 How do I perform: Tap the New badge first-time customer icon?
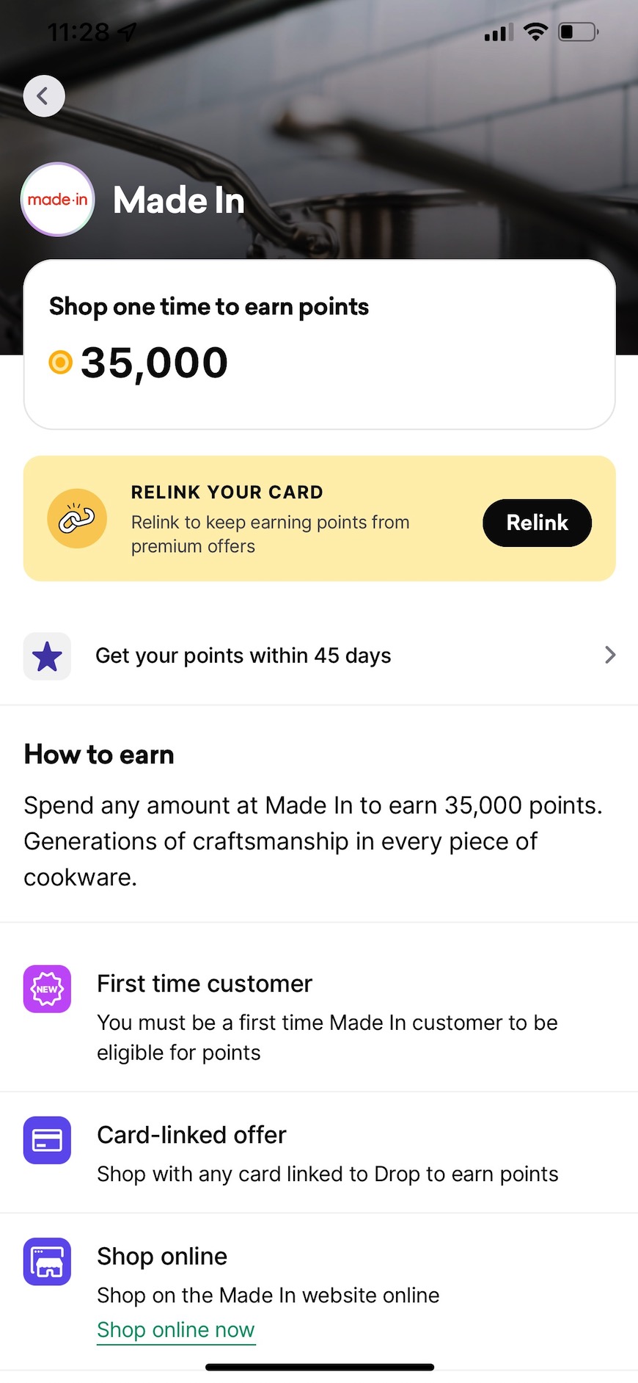pyautogui.click(x=48, y=989)
